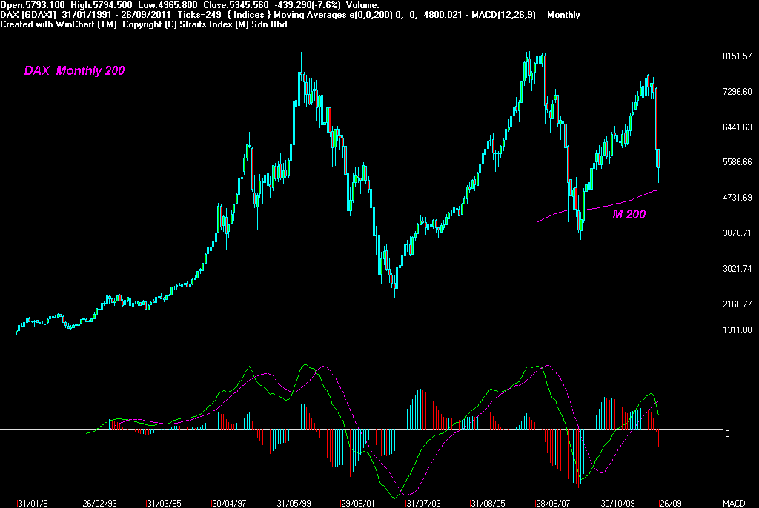Select the 5586.66 price axis value
This screenshot has height=508, width=759.
[x=738, y=162]
